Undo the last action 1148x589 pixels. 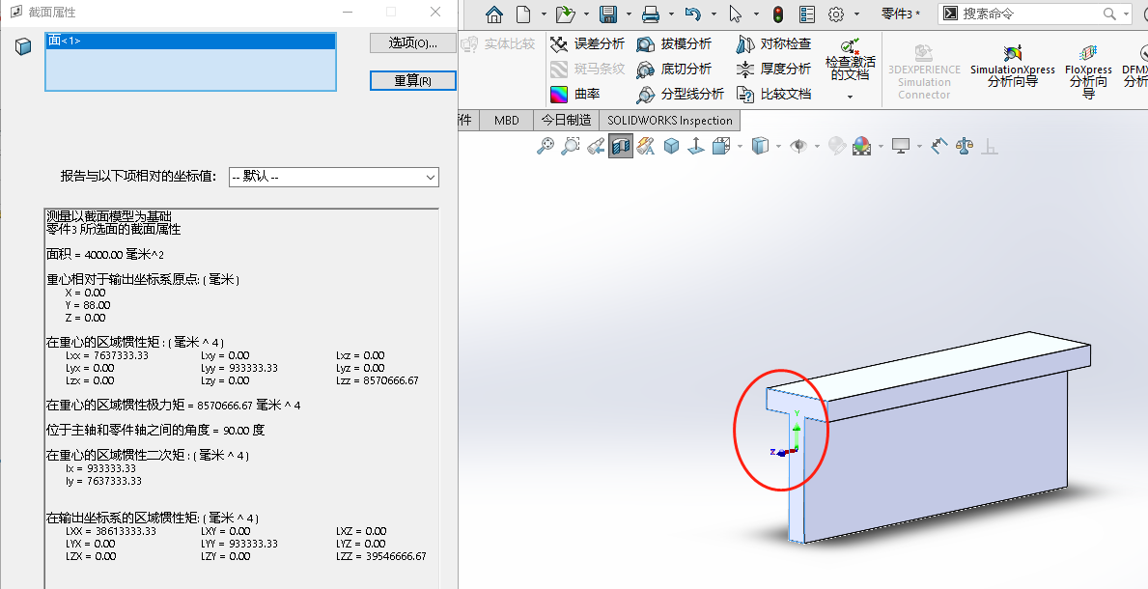(x=692, y=14)
